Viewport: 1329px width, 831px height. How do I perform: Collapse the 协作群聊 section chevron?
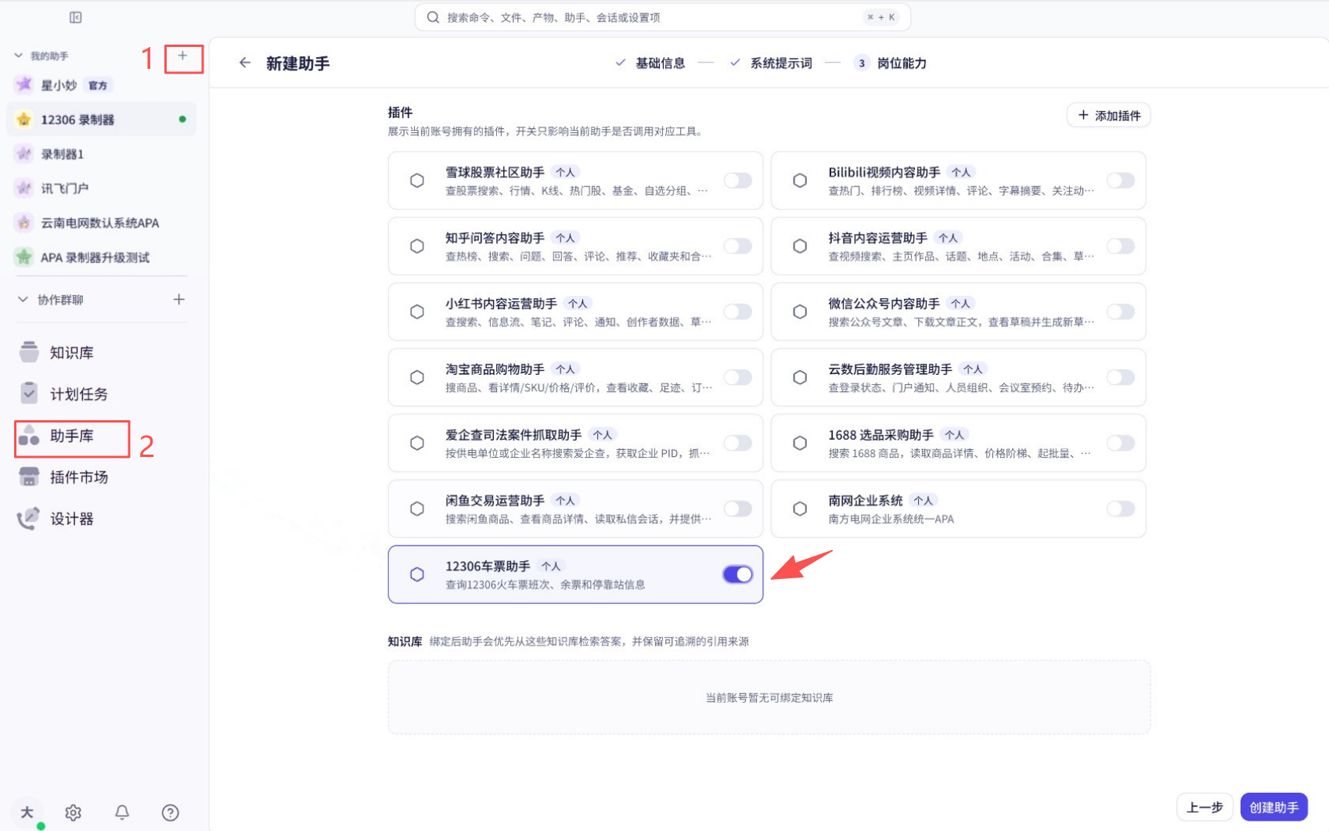click(23, 300)
